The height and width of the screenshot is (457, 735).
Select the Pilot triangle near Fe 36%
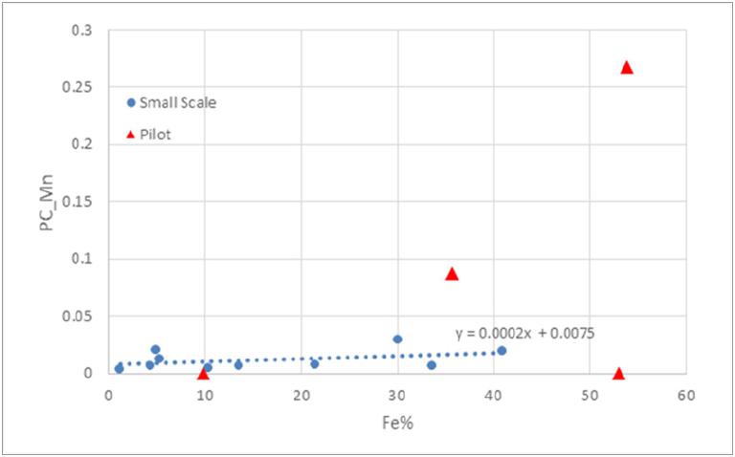click(x=452, y=273)
